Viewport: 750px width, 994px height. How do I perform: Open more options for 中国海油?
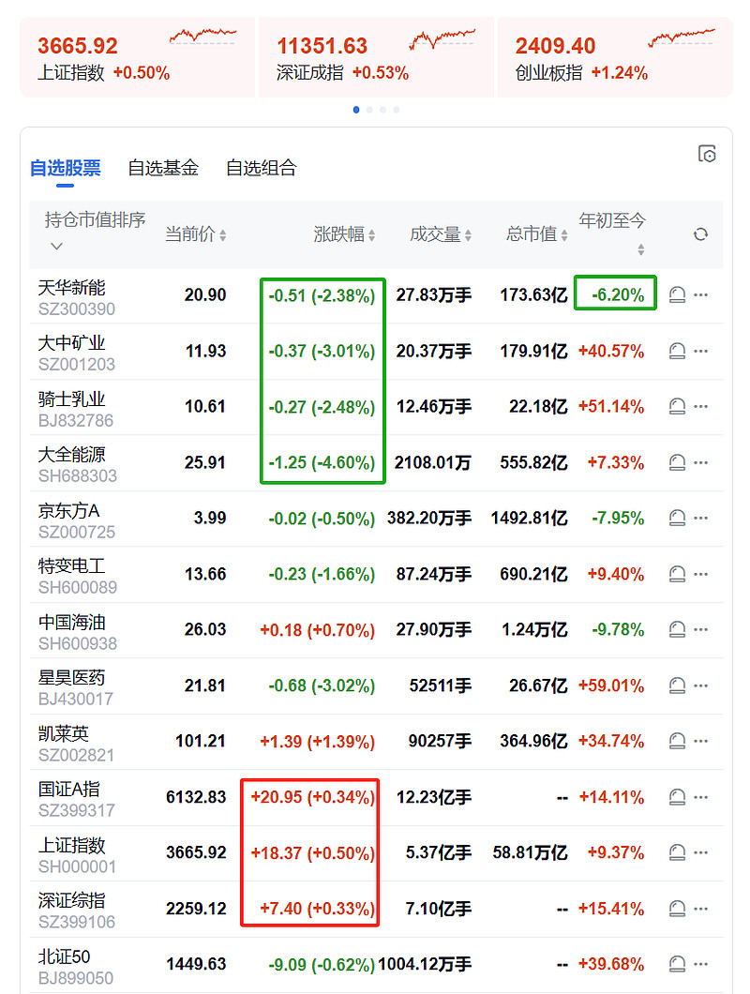[700, 629]
